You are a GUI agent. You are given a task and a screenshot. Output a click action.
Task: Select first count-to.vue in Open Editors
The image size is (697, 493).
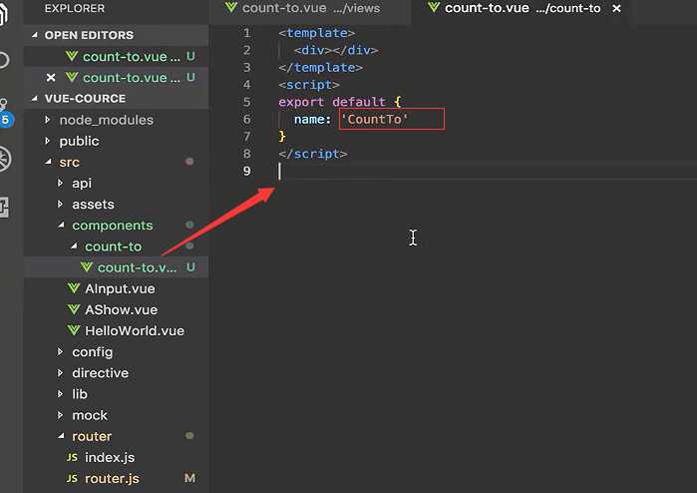pos(116,57)
